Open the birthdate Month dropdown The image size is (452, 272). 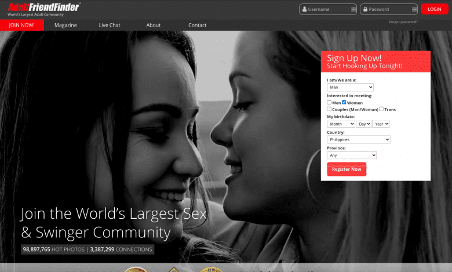[341, 124]
